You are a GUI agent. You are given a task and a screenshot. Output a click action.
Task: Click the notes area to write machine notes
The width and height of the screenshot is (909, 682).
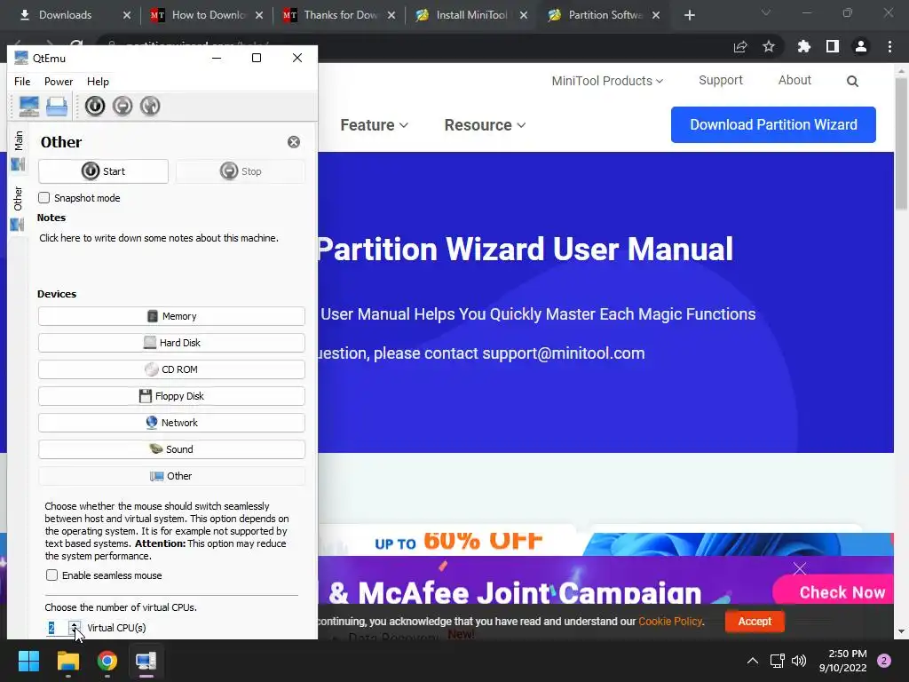tap(159, 238)
